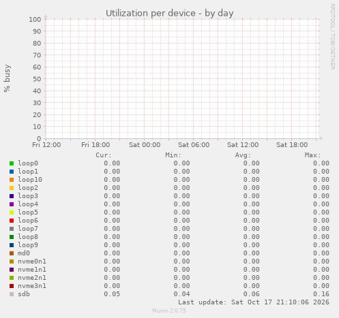Click the Munin 2.0.75 version text

point(169,311)
